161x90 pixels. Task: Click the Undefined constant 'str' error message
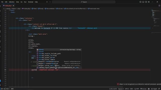pyautogui.click(x=50, y=70)
